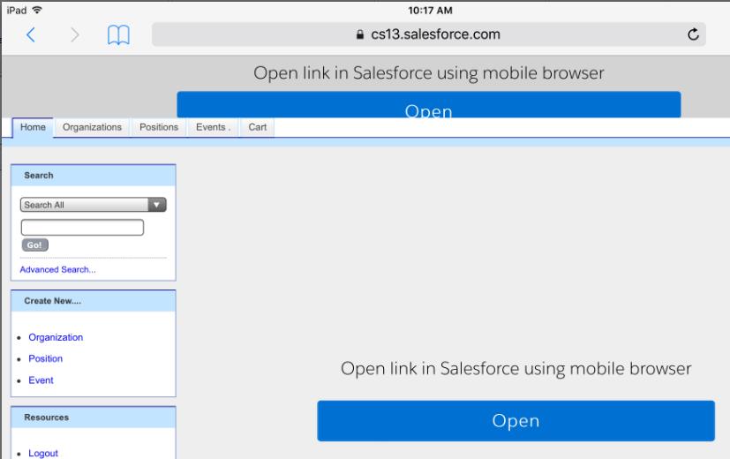730x459 pixels.
Task: Tap the Safari back arrow
Action: coord(31,35)
